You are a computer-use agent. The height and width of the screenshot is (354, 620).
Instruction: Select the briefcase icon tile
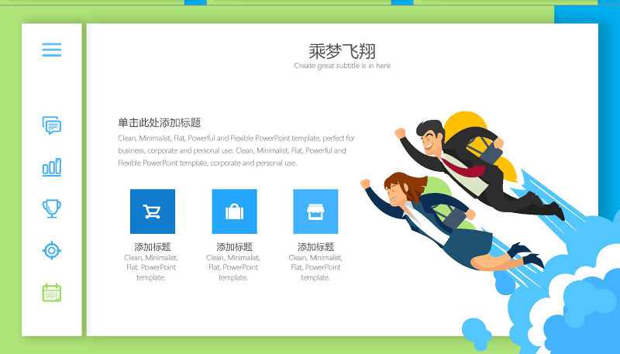tap(234, 211)
